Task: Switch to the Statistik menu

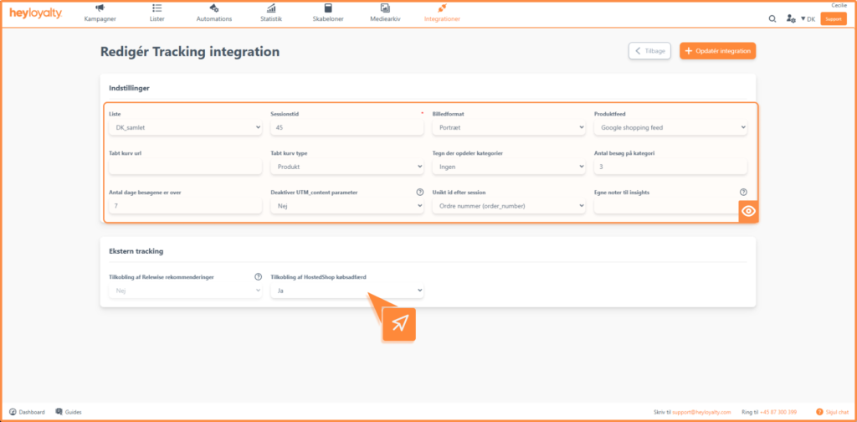Action: [x=271, y=13]
